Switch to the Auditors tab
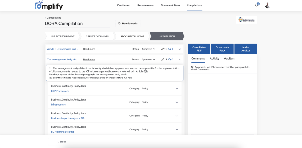The width and height of the screenshot is (302, 148). (x=229, y=58)
